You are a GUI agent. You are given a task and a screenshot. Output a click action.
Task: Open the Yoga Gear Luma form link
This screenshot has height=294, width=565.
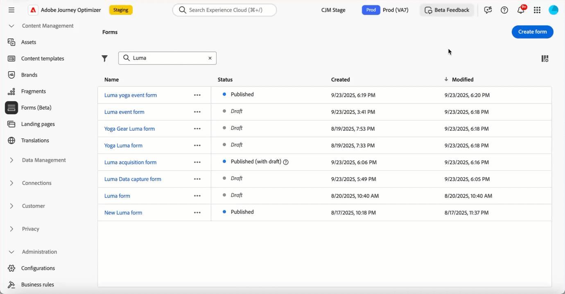click(129, 129)
